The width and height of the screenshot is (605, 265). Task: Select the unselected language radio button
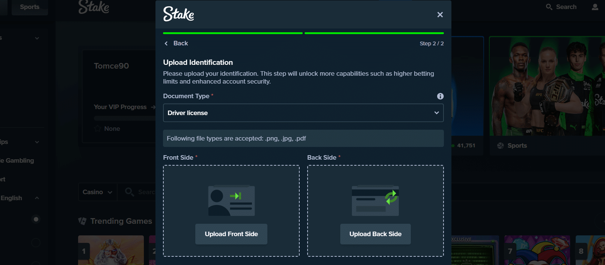[x=36, y=243]
